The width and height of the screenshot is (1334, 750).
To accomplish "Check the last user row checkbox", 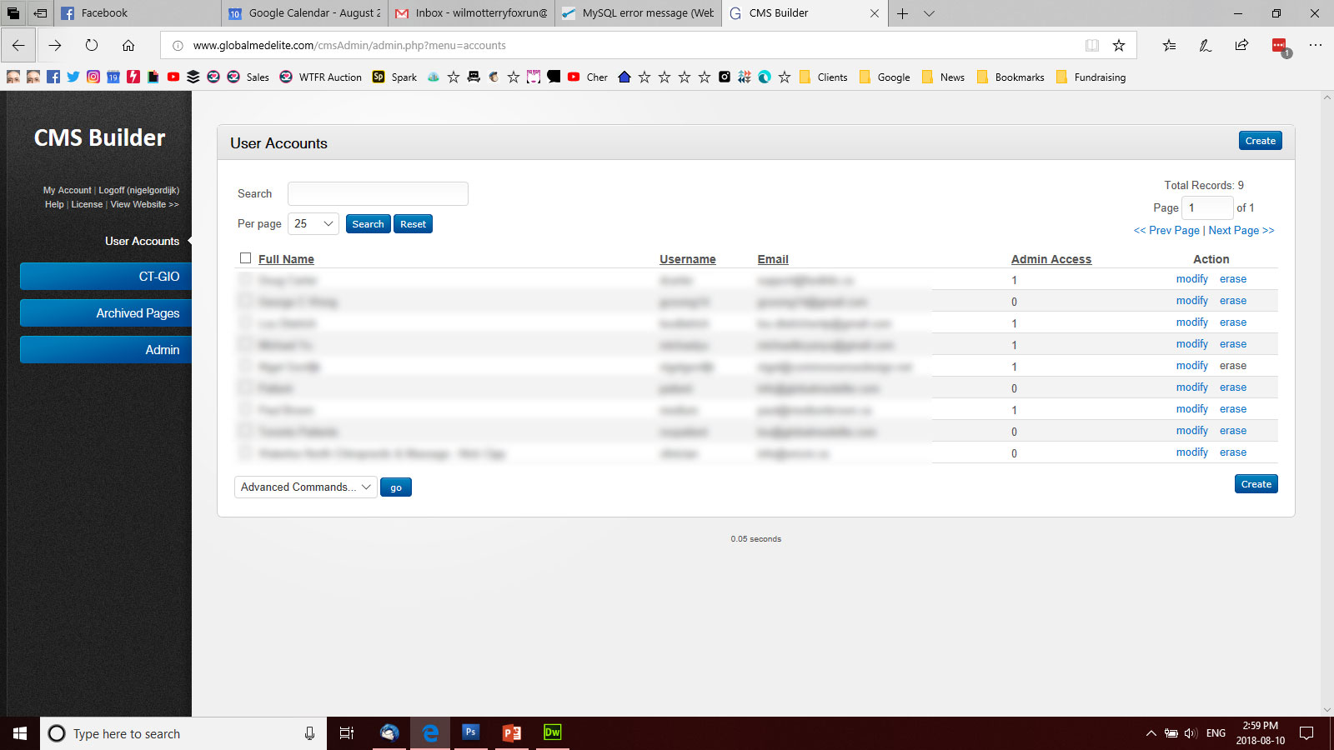I will tap(245, 452).
